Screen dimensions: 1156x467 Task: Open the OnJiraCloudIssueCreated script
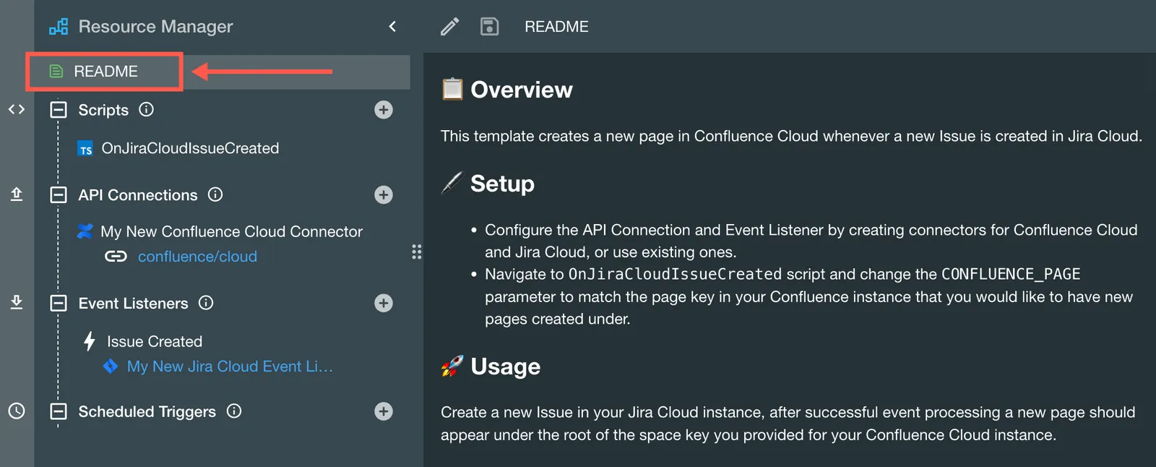[x=190, y=148]
